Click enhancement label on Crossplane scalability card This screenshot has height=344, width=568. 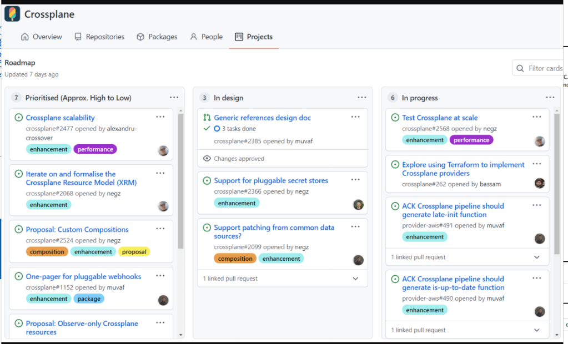coord(48,149)
